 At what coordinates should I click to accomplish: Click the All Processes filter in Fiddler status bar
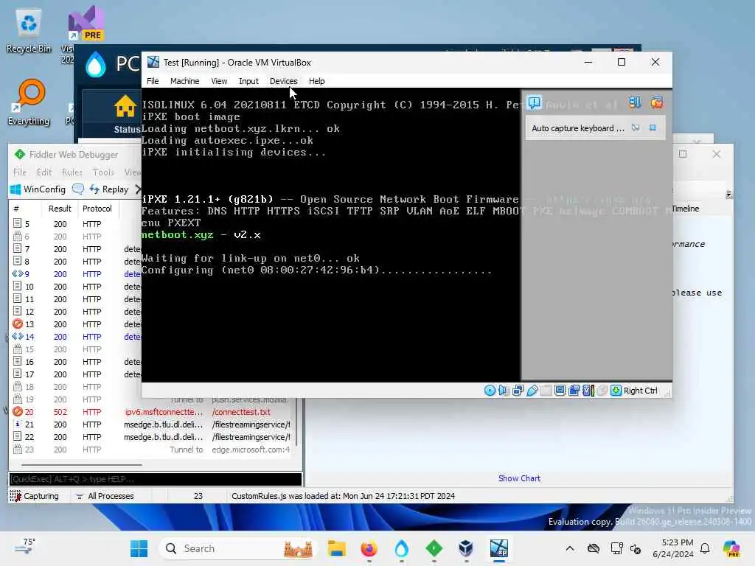point(105,496)
